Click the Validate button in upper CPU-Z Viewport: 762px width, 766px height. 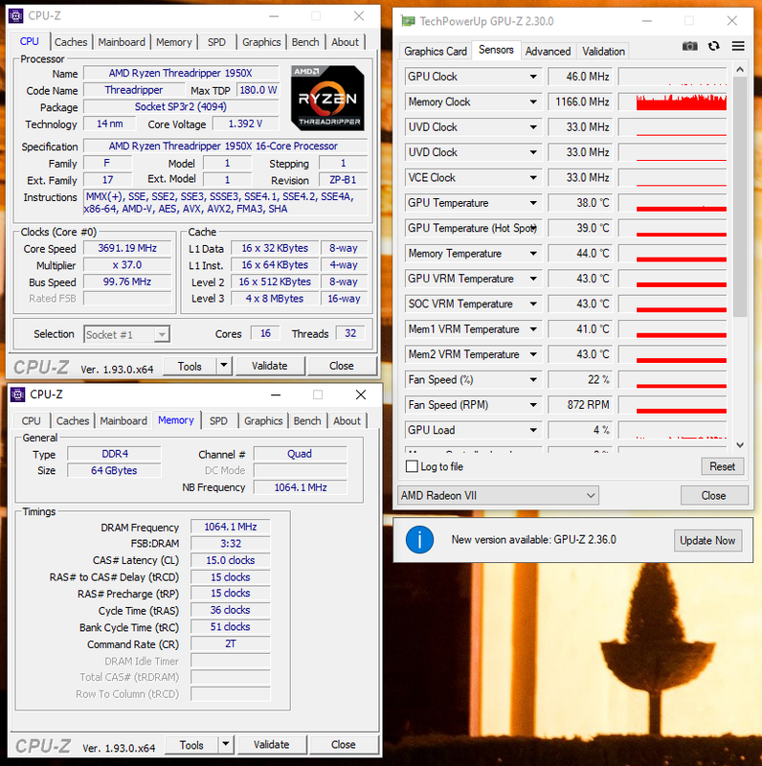(x=270, y=366)
